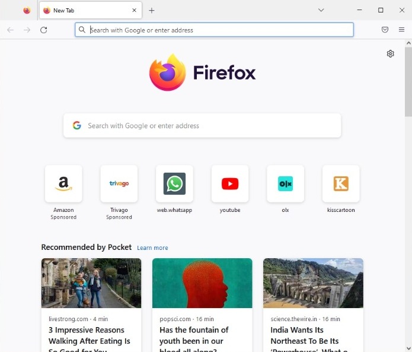Click the center Google search box
This screenshot has width=412, height=352.
pos(202,125)
